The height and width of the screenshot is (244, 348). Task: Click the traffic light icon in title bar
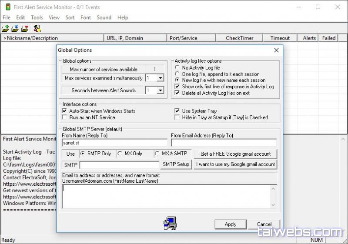(x=6, y=7)
